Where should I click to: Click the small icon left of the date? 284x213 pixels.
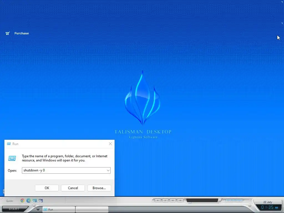pos(250,200)
